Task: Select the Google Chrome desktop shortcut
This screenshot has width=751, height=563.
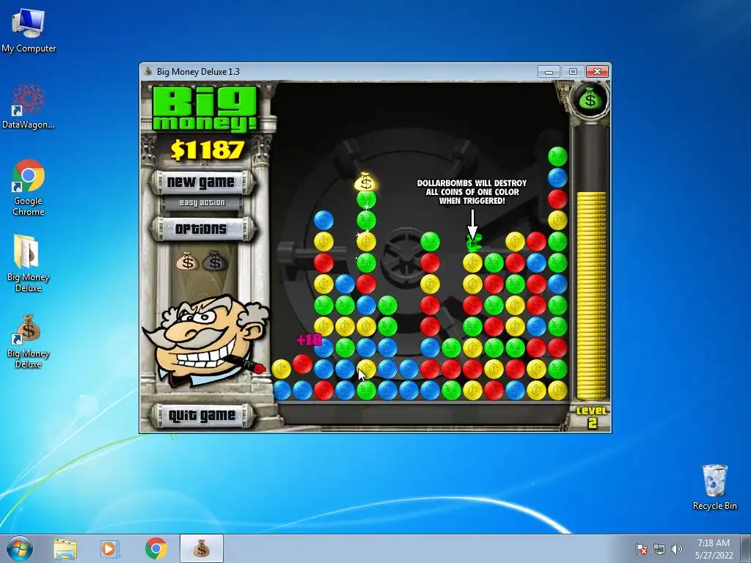Action: coord(29,188)
